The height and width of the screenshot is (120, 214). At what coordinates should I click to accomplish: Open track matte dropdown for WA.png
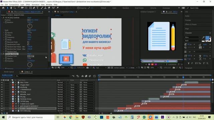click(74, 92)
